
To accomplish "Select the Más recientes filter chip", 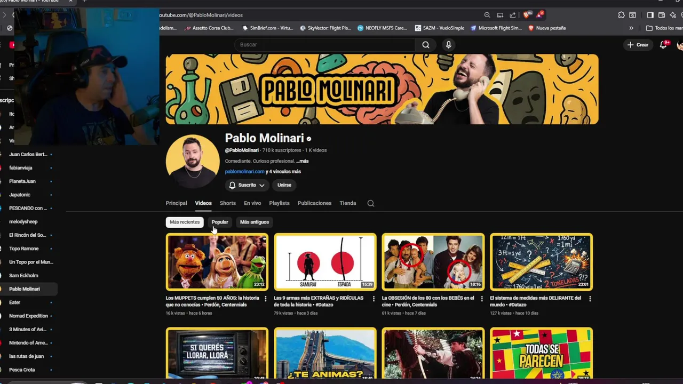I will point(185,222).
